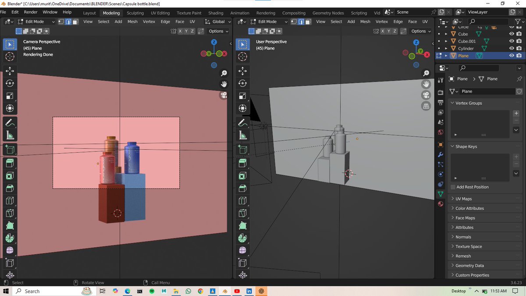Open Edit Mode dropdown in left viewport
Viewport: 526px width, 296px height.
pyautogui.click(x=36, y=21)
